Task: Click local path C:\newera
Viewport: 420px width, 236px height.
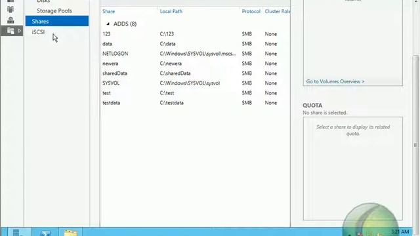Action: (x=171, y=64)
